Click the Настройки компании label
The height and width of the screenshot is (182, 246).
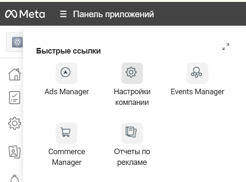(132, 97)
